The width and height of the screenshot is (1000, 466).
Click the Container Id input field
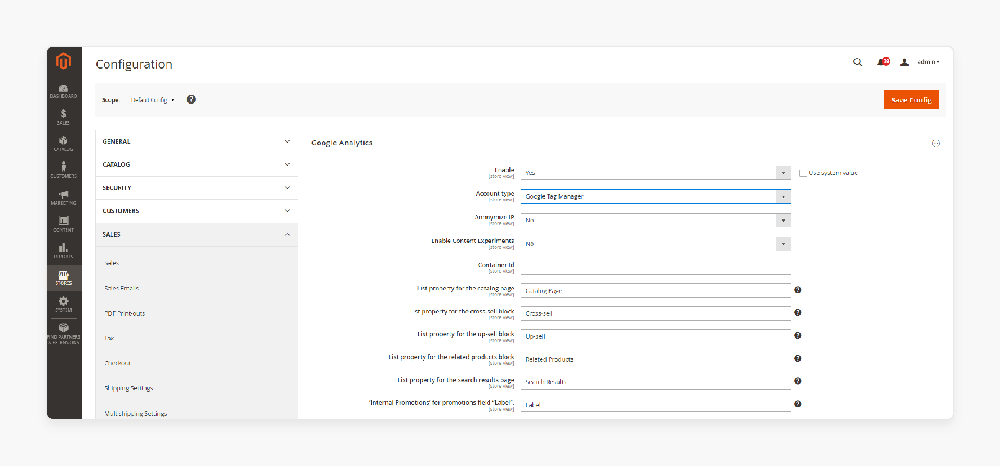(x=656, y=268)
